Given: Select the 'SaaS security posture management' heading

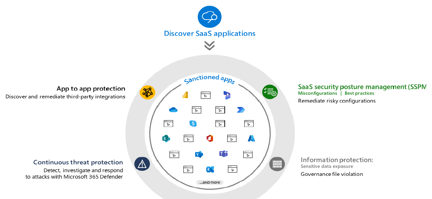Looking at the screenshot, I should coord(362,87).
